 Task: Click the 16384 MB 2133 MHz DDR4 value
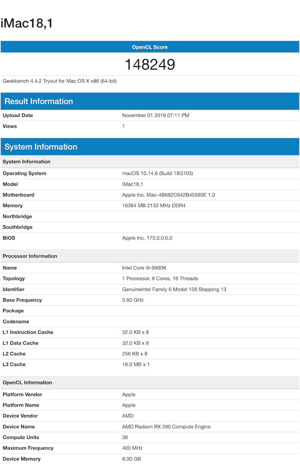click(153, 206)
